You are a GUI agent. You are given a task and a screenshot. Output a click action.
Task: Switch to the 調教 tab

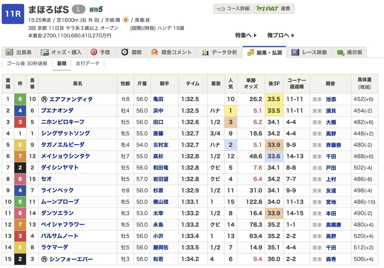pyautogui.click(x=132, y=52)
